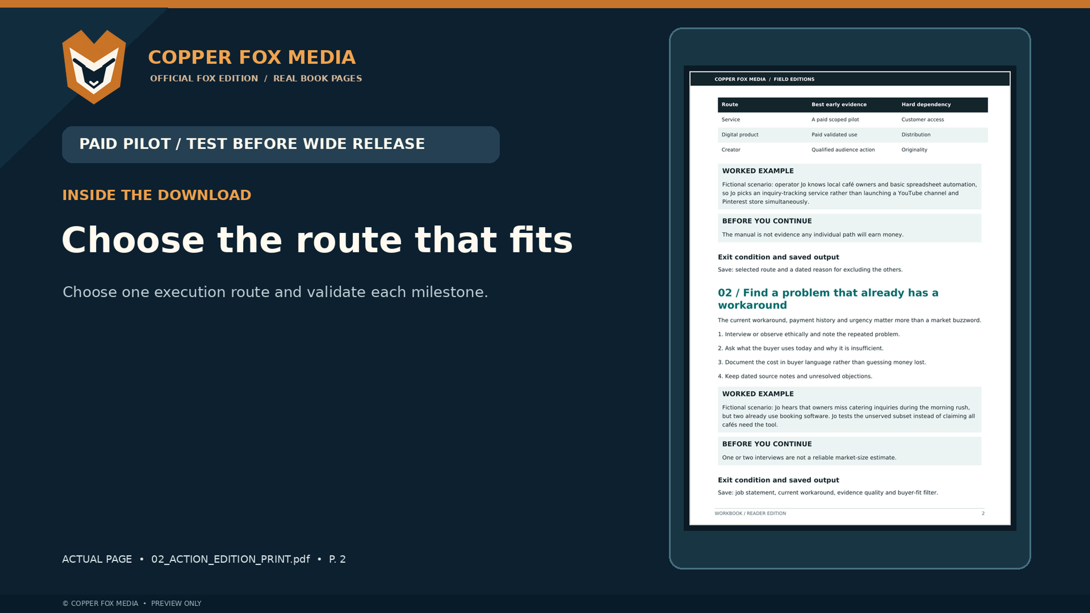Select the PAID PILOT / TEST BEFORE WIDE RELEASE banner
The height and width of the screenshot is (613, 1090).
coord(281,144)
